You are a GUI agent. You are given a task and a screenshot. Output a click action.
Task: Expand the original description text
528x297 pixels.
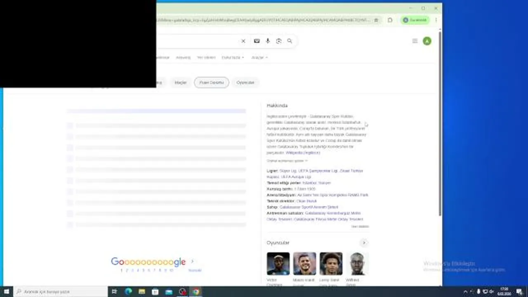click(x=287, y=161)
